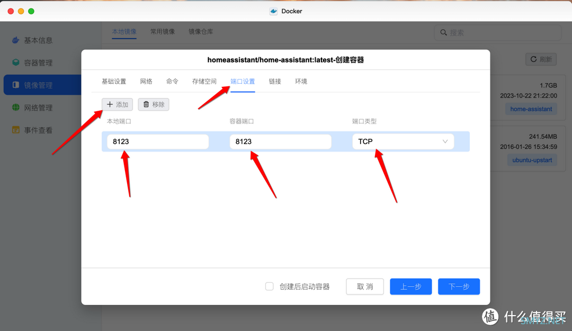The height and width of the screenshot is (331, 572).
Task: Switch to 基础设置 tab
Action: pos(114,82)
